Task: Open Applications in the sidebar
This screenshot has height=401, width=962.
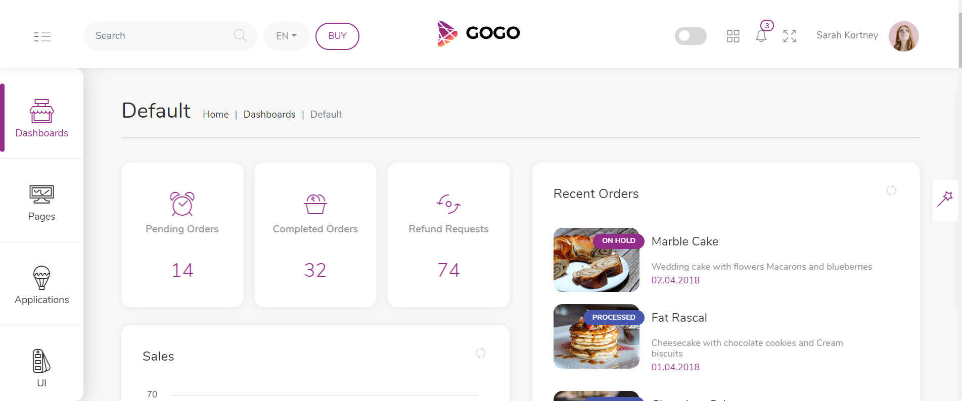Action: [41, 285]
